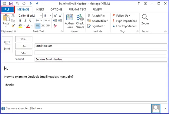Click the Zoom magnifier button

(145, 19)
